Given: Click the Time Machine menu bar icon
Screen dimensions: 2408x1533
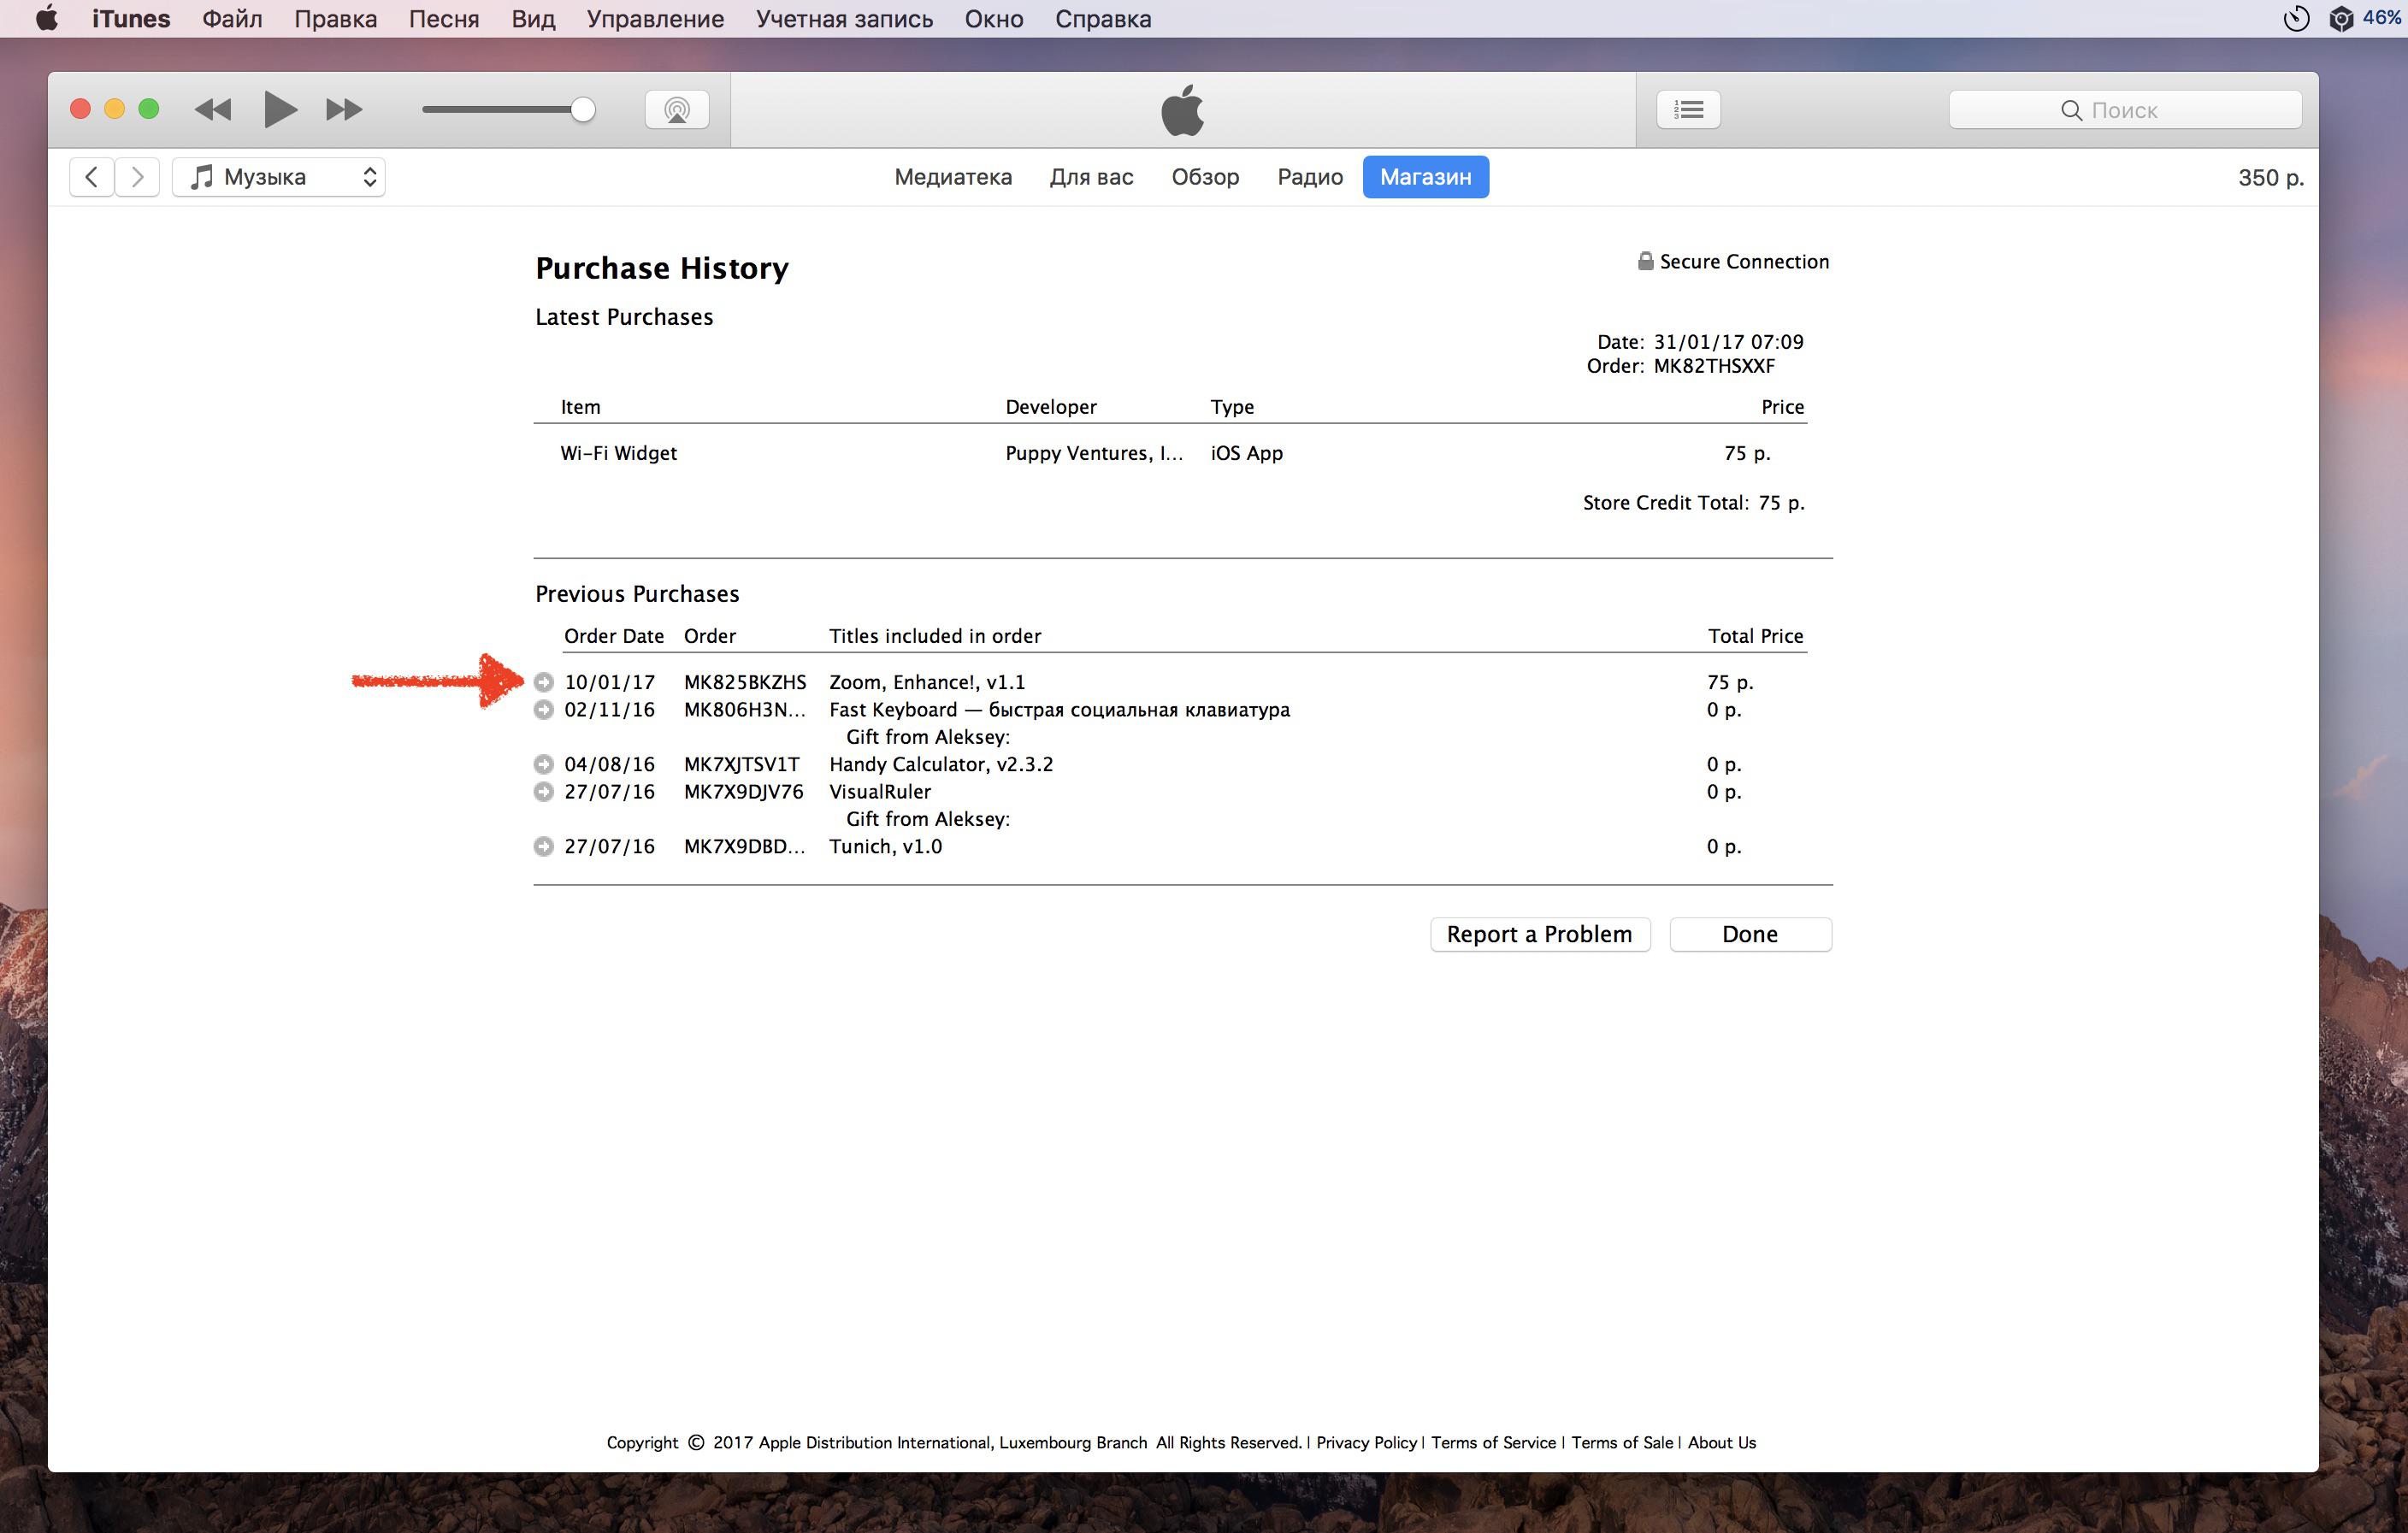Looking at the screenshot, I should point(2296,19).
